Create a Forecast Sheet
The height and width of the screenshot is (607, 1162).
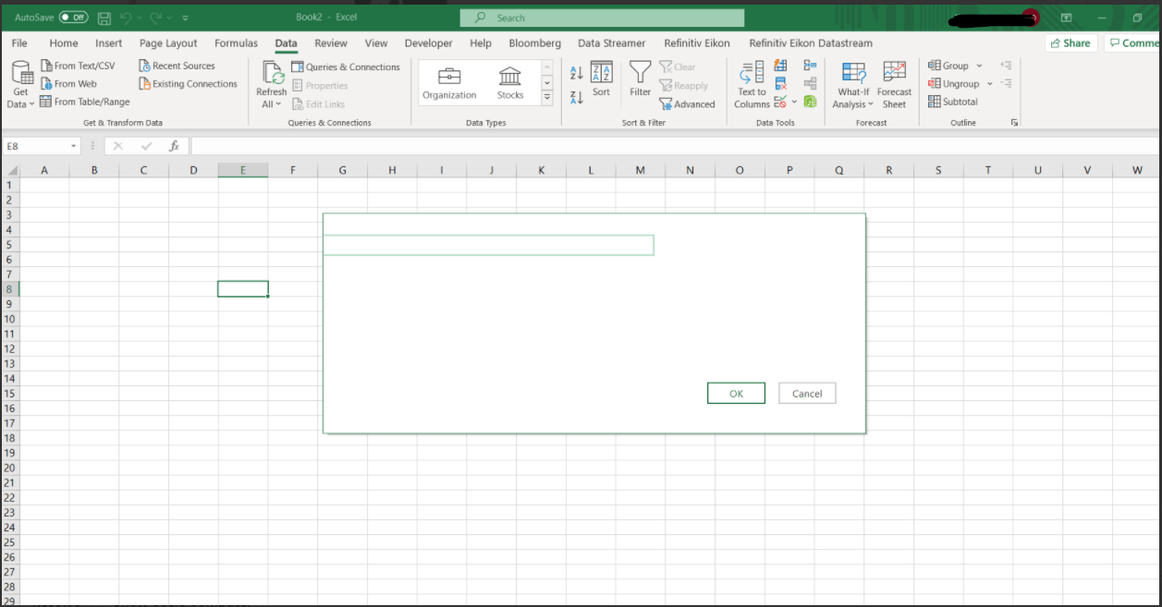[x=894, y=85]
